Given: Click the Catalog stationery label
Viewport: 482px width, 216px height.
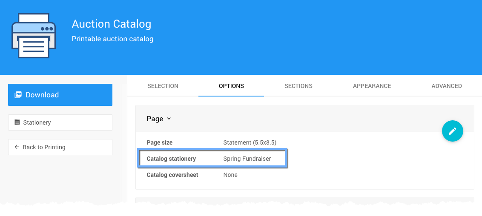Looking at the screenshot, I should coord(171,159).
